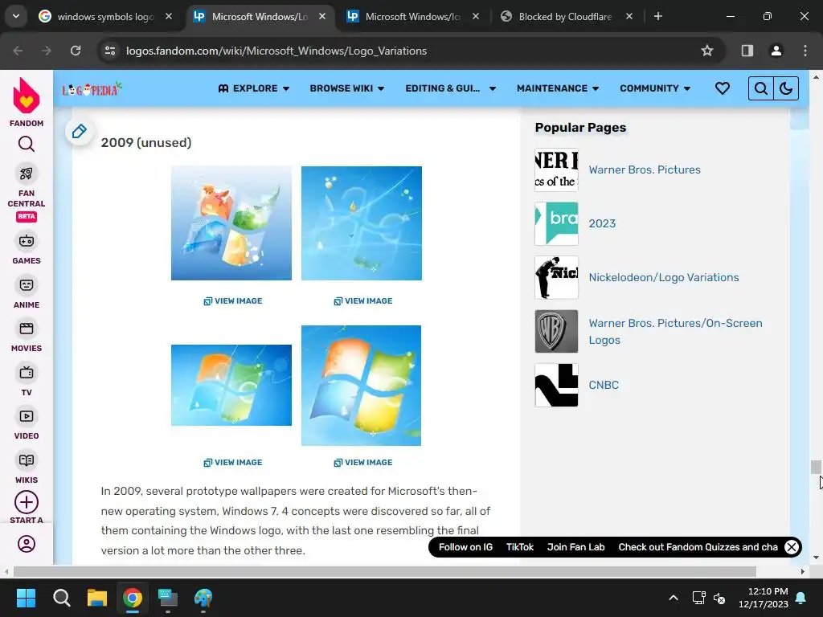Open the Movies clapperboard icon
The width and height of the screenshot is (823, 617).
27,329
